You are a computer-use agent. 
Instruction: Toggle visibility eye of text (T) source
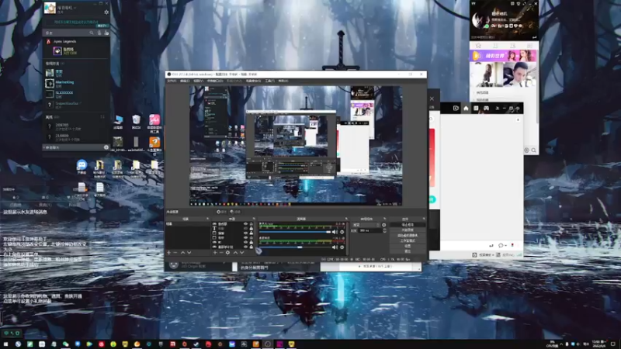[x=245, y=228]
